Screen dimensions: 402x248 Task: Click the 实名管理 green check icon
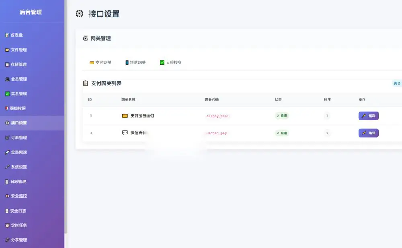tap(7, 94)
